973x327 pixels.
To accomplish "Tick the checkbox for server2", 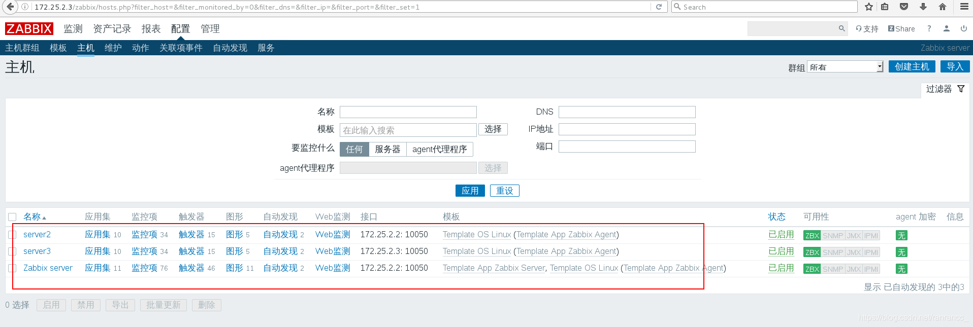I will (13, 235).
